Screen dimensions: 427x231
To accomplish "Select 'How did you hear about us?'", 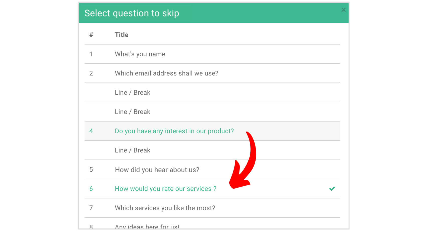I will (157, 170).
